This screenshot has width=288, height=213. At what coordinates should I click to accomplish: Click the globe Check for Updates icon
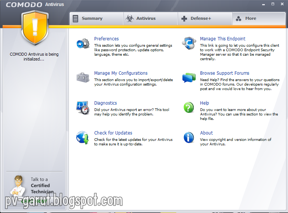tap(82, 138)
